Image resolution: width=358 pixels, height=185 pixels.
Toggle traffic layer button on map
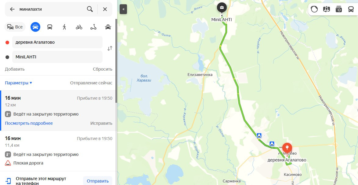tap(314, 9)
